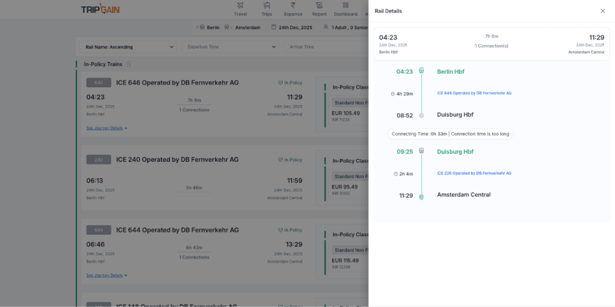Close the Rail Details panel
615x307 pixels.
click(x=602, y=11)
